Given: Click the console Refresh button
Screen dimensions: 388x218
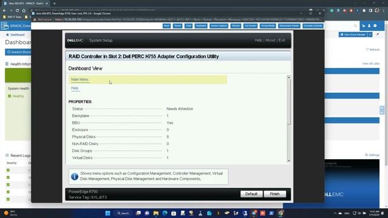Looking at the screenshot, I should [x=236, y=25].
